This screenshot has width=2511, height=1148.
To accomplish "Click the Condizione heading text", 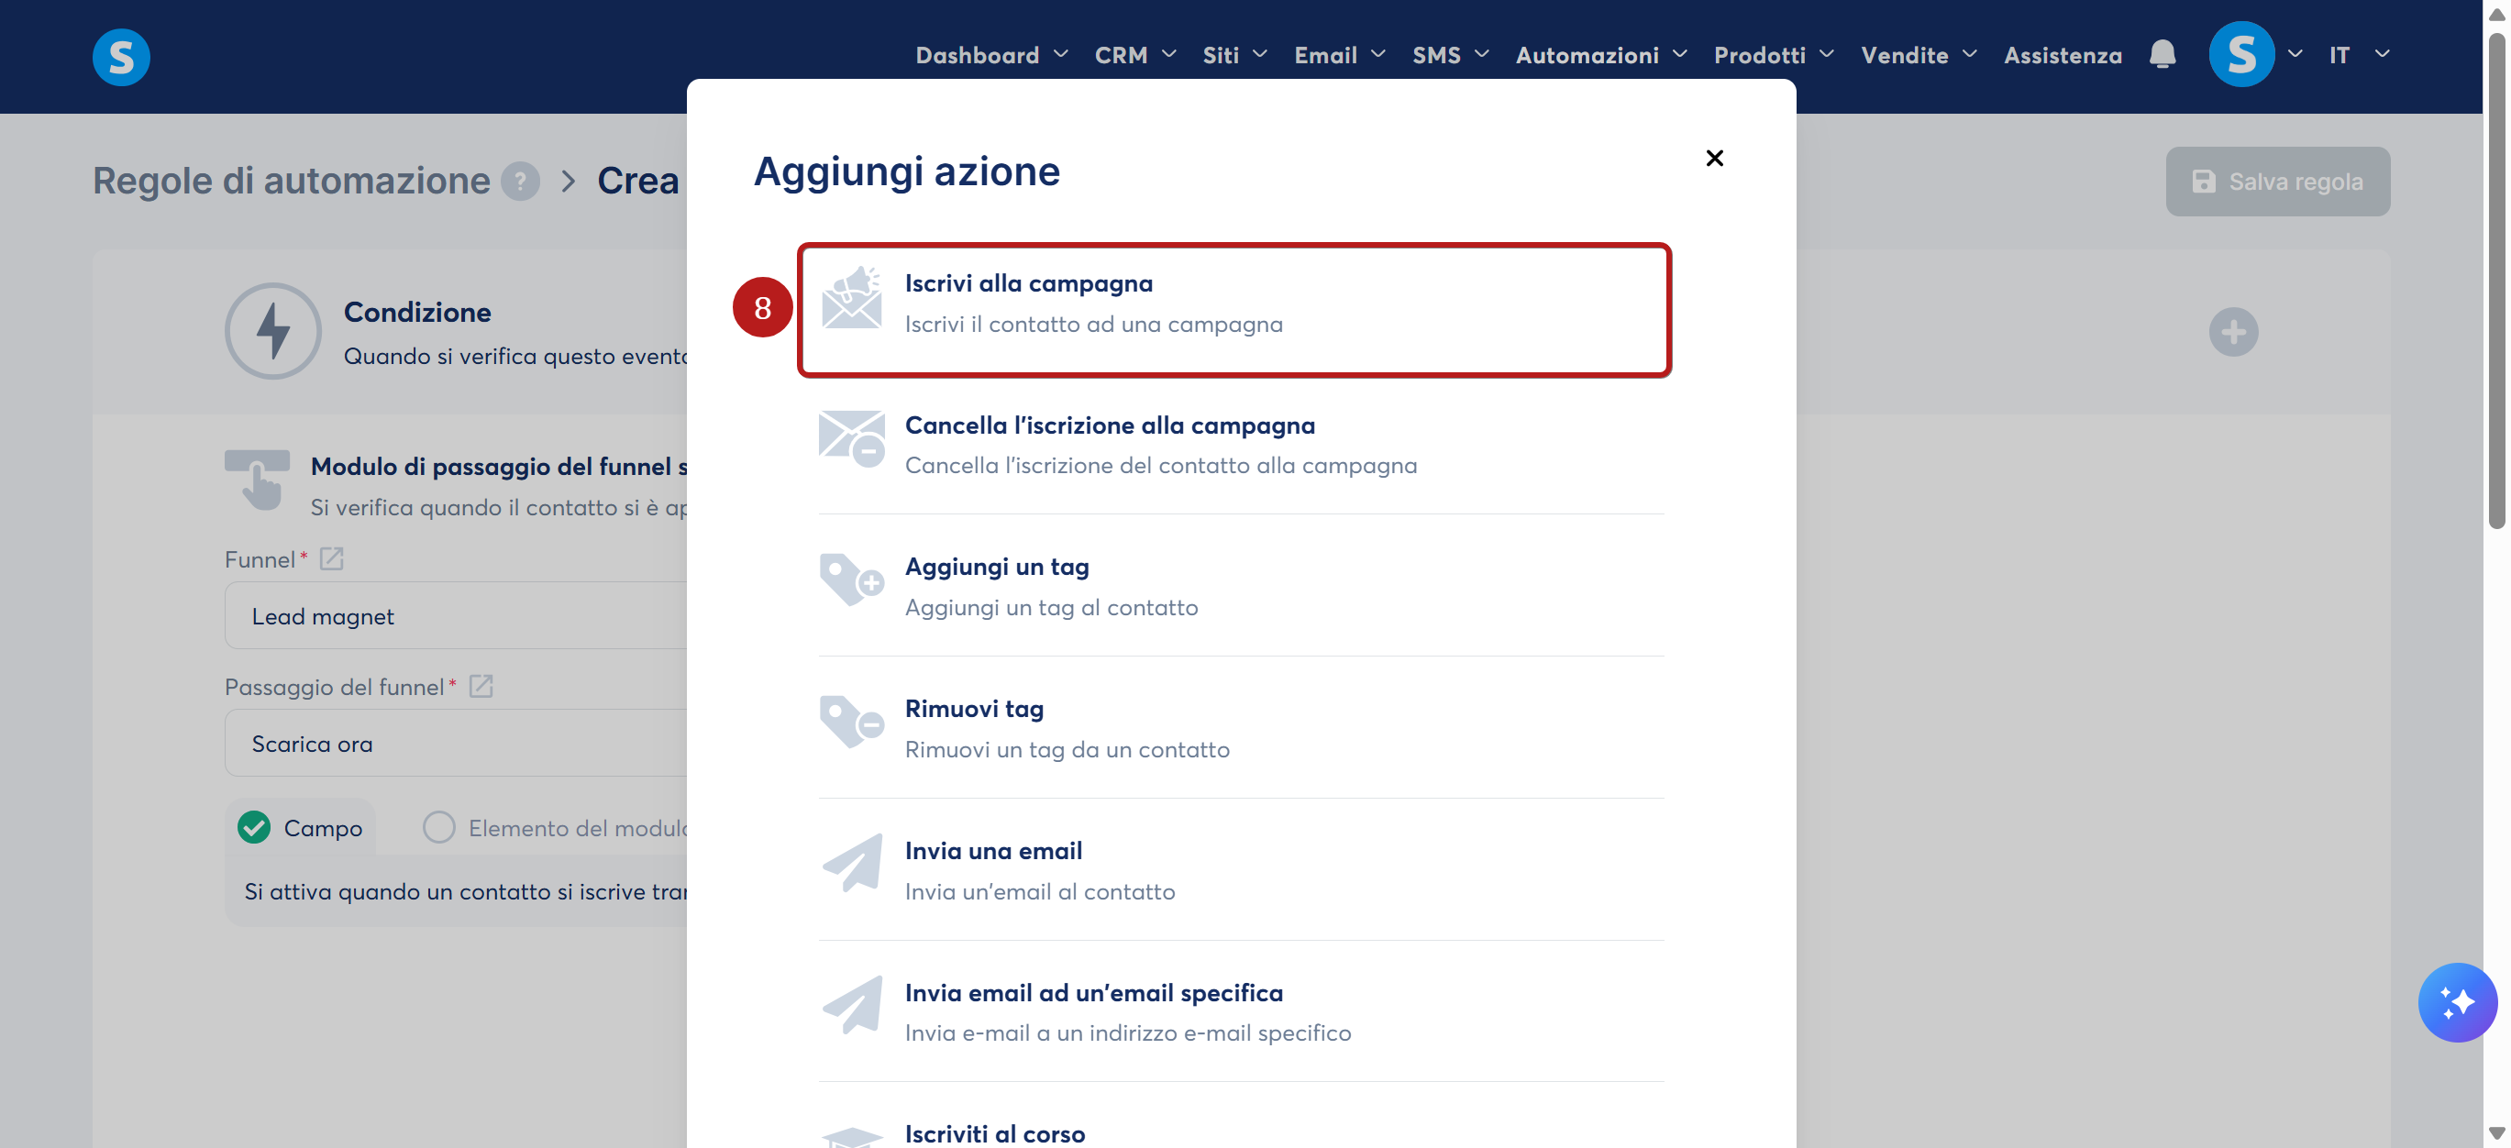I will click(x=417, y=312).
